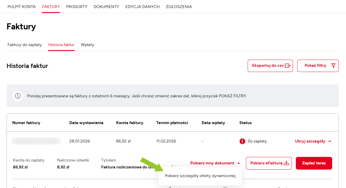Open the Pulpit konta menu item
Image resolution: width=346 pixels, height=188 pixels.
click(x=22, y=7)
